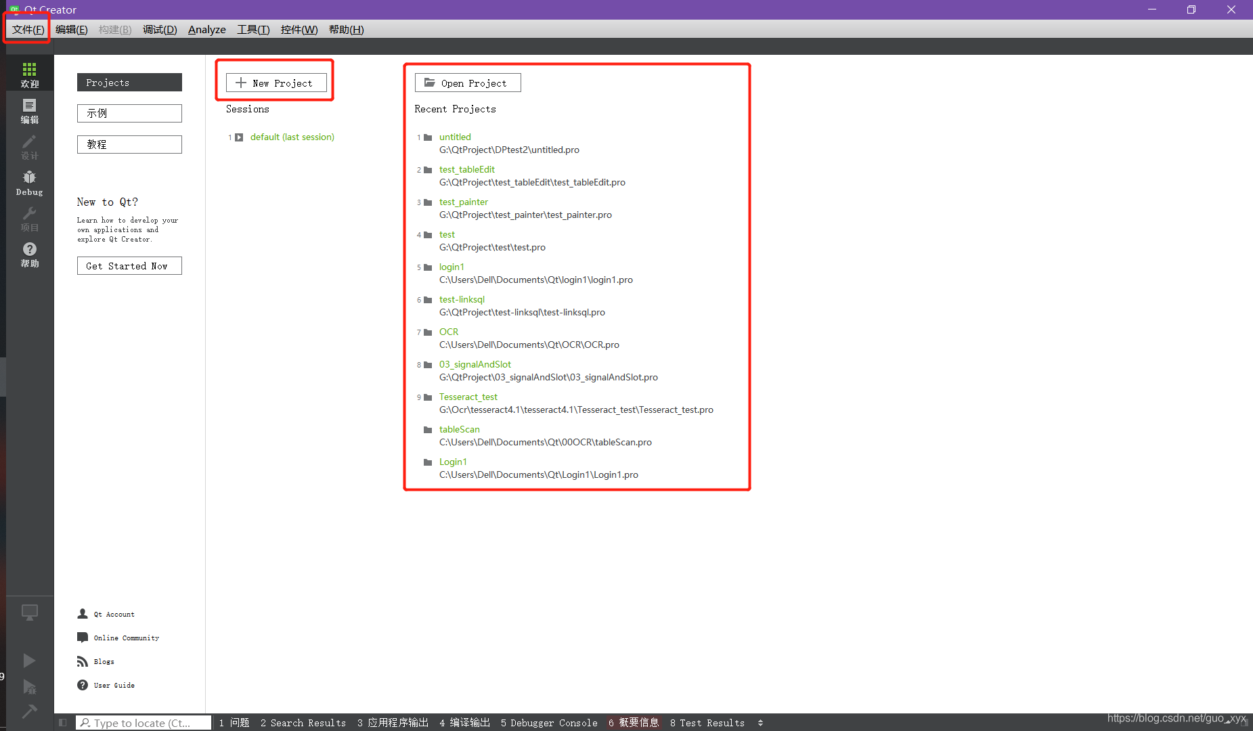Switch to Design (设计) mode

click(30, 146)
